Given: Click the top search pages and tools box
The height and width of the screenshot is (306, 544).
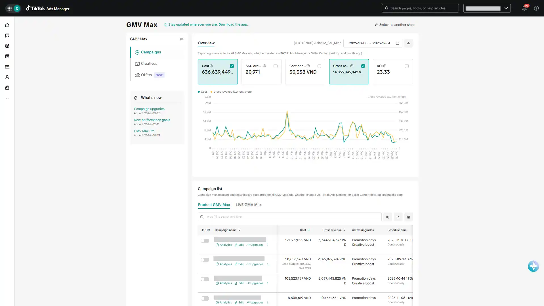Looking at the screenshot, I should (420, 8).
